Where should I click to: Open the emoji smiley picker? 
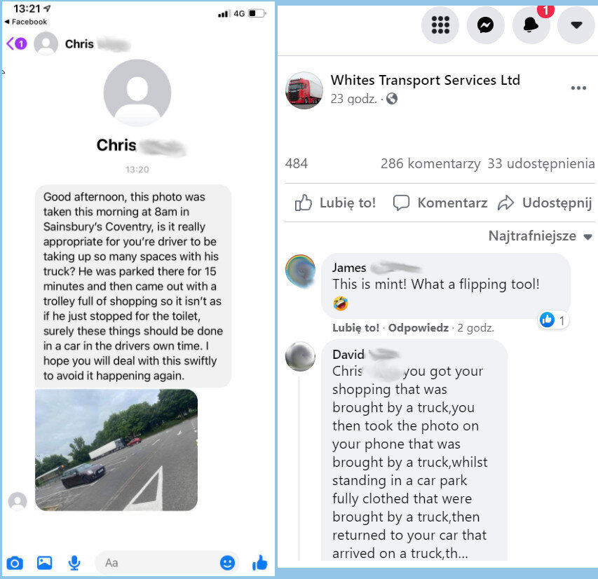[227, 563]
